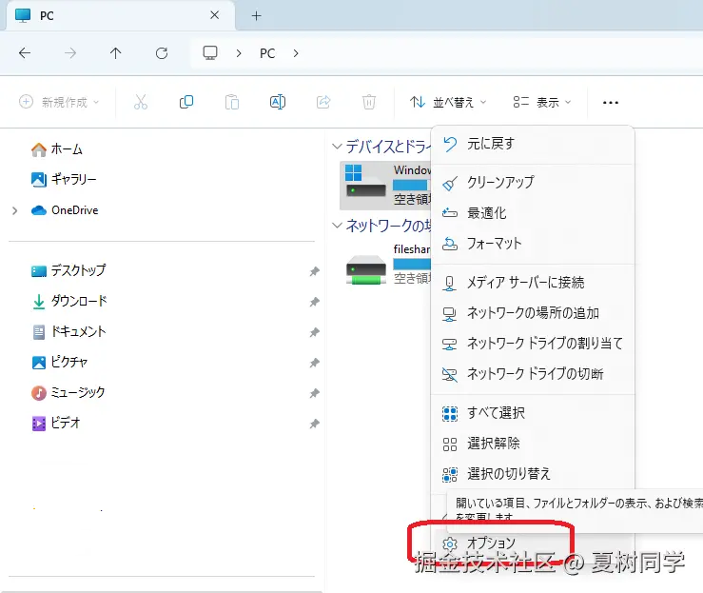703x593 pixels.
Task: Add a new tab with plus
Action: 257,15
